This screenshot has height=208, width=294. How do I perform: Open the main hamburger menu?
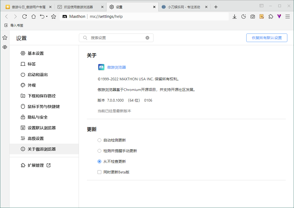(x=288, y=16)
